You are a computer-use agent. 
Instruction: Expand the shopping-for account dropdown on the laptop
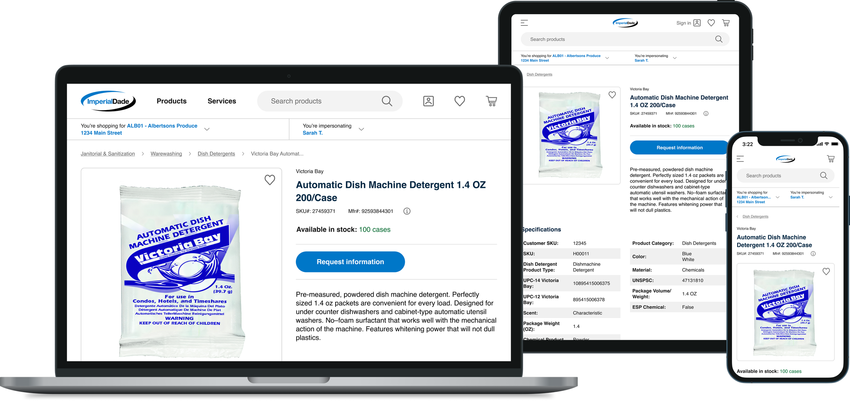[207, 129]
